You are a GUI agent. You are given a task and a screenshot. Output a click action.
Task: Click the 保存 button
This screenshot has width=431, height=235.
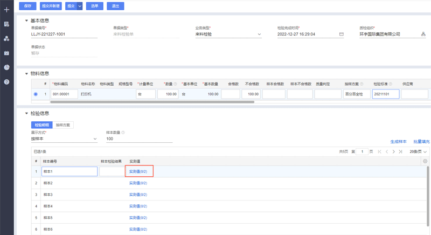27,6
